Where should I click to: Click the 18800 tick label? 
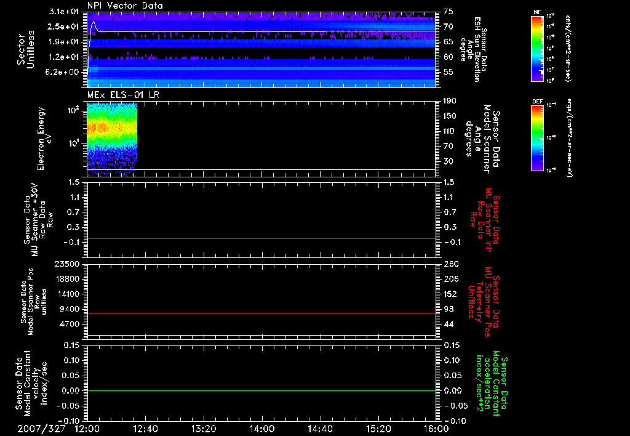68,279
